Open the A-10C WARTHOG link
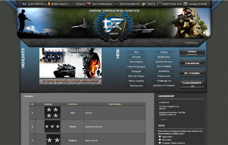Viewport: 228px width, 145px height. (36, 4)
